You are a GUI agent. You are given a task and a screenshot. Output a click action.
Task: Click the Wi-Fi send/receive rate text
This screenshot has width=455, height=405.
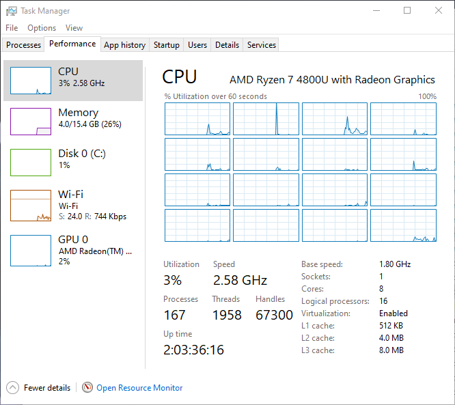point(92,217)
